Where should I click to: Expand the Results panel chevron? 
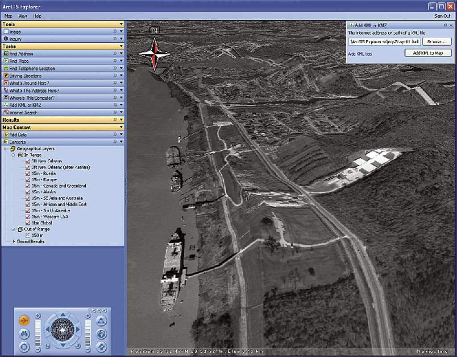(x=115, y=119)
